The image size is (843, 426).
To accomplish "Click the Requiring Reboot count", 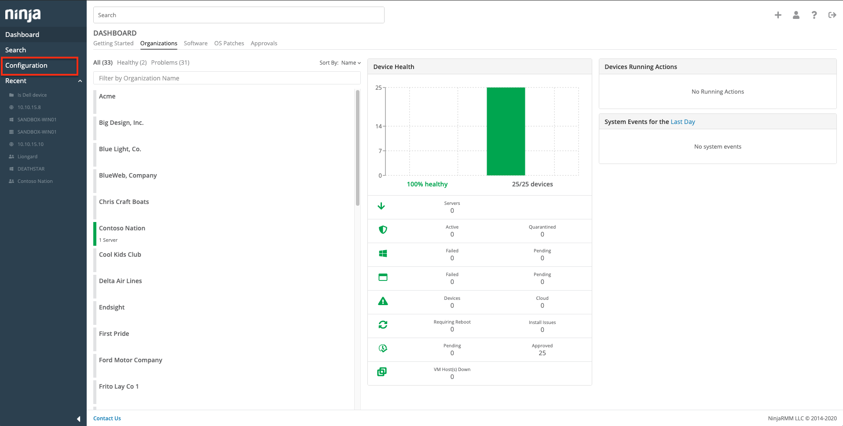I will coord(452,329).
